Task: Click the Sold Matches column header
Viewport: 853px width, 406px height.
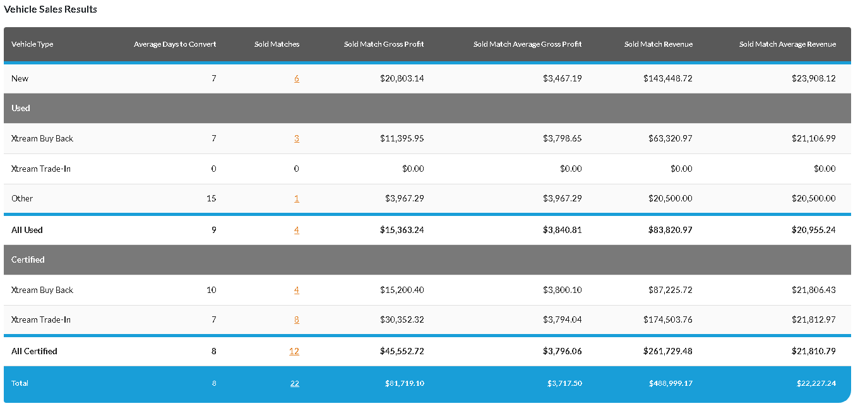Action: (277, 44)
